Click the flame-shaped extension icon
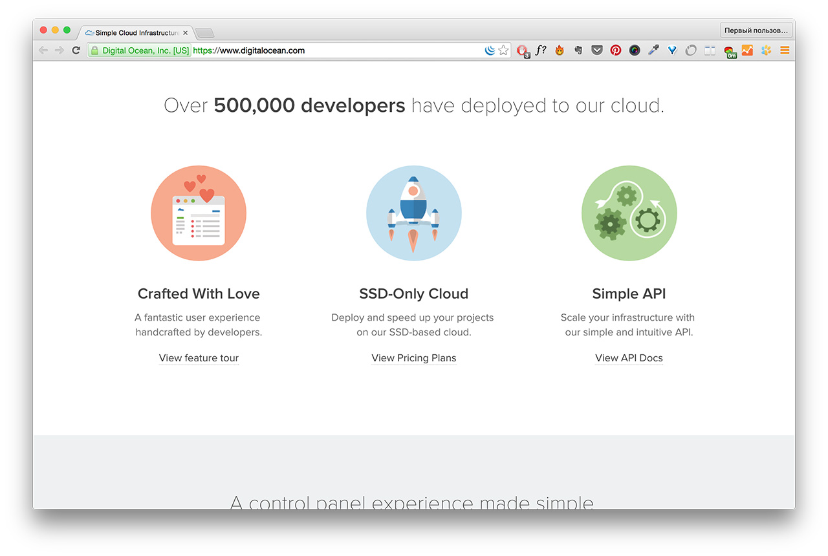This screenshot has height=556, width=828. (x=560, y=50)
